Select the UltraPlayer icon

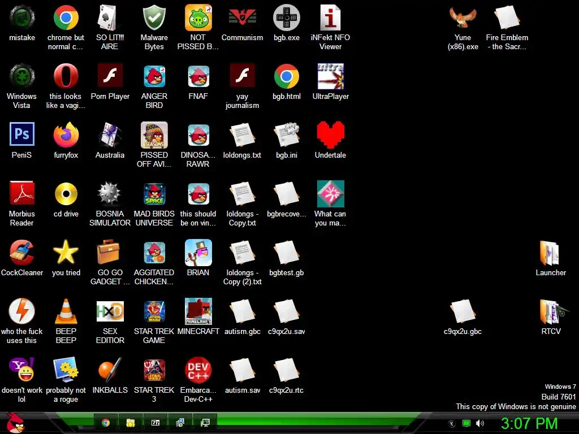tap(330, 76)
